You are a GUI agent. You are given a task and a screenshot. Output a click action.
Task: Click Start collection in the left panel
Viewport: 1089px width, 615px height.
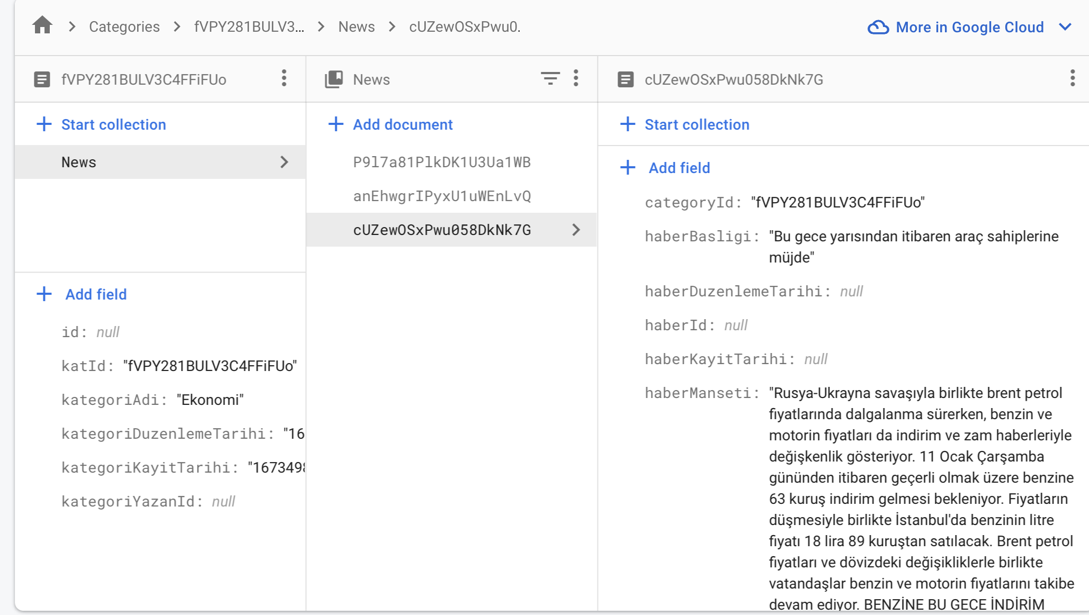113,124
